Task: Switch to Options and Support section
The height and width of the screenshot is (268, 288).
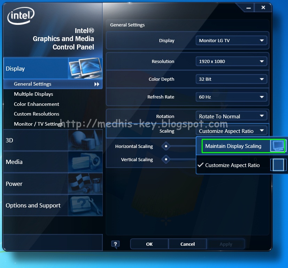Action: click(53, 205)
